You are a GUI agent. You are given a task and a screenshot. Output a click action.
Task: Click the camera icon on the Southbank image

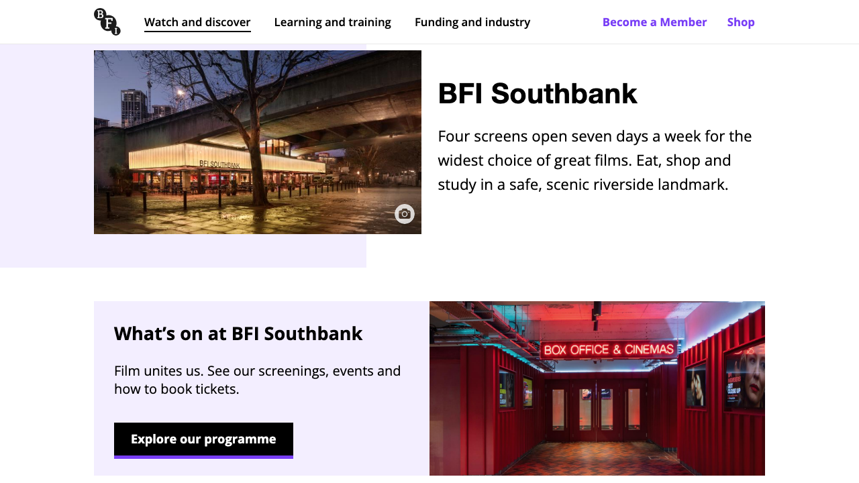click(x=404, y=213)
